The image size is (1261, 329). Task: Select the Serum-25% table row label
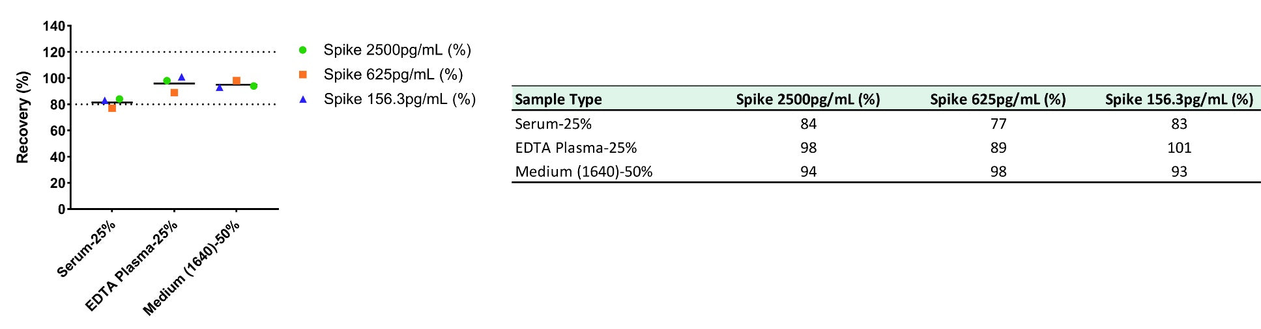(x=553, y=124)
